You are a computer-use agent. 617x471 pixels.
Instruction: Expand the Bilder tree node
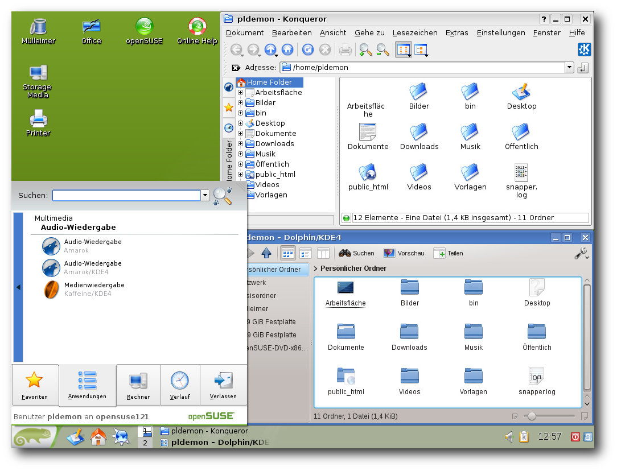(x=240, y=102)
